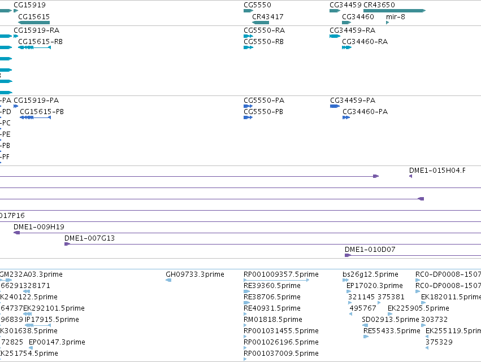This screenshot has width=481, height=362.
Task: Click the CG15615 gene label
Action: pyautogui.click(x=34, y=16)
